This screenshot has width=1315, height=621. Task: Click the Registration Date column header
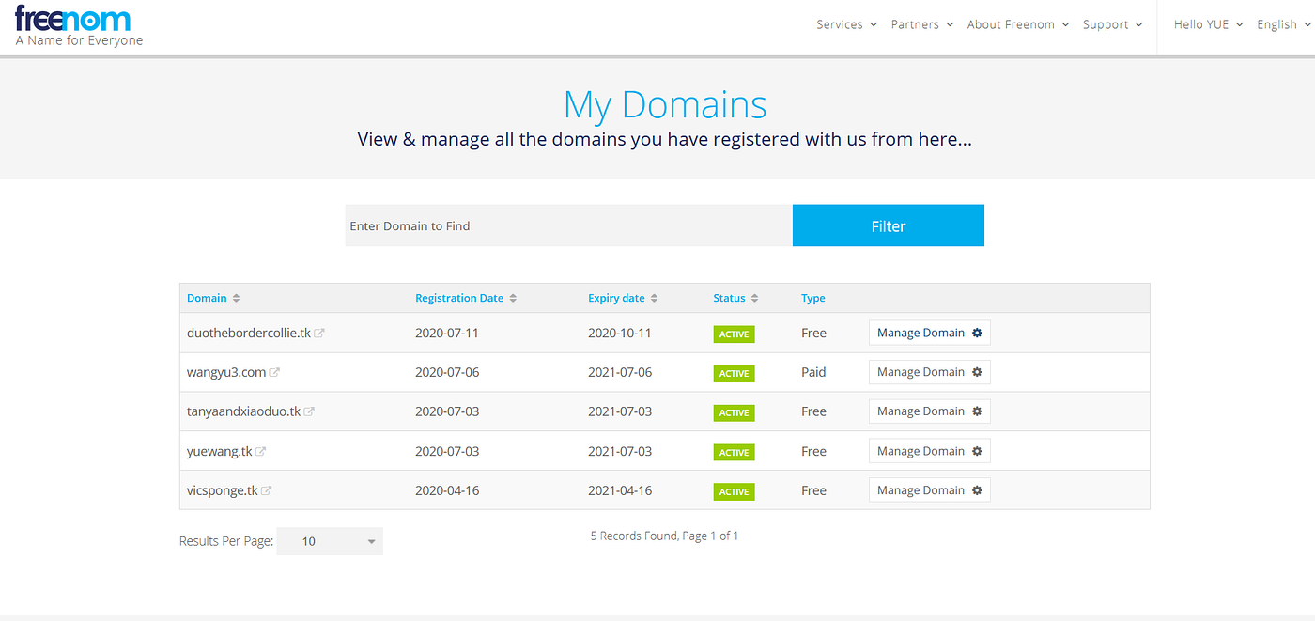459,299
